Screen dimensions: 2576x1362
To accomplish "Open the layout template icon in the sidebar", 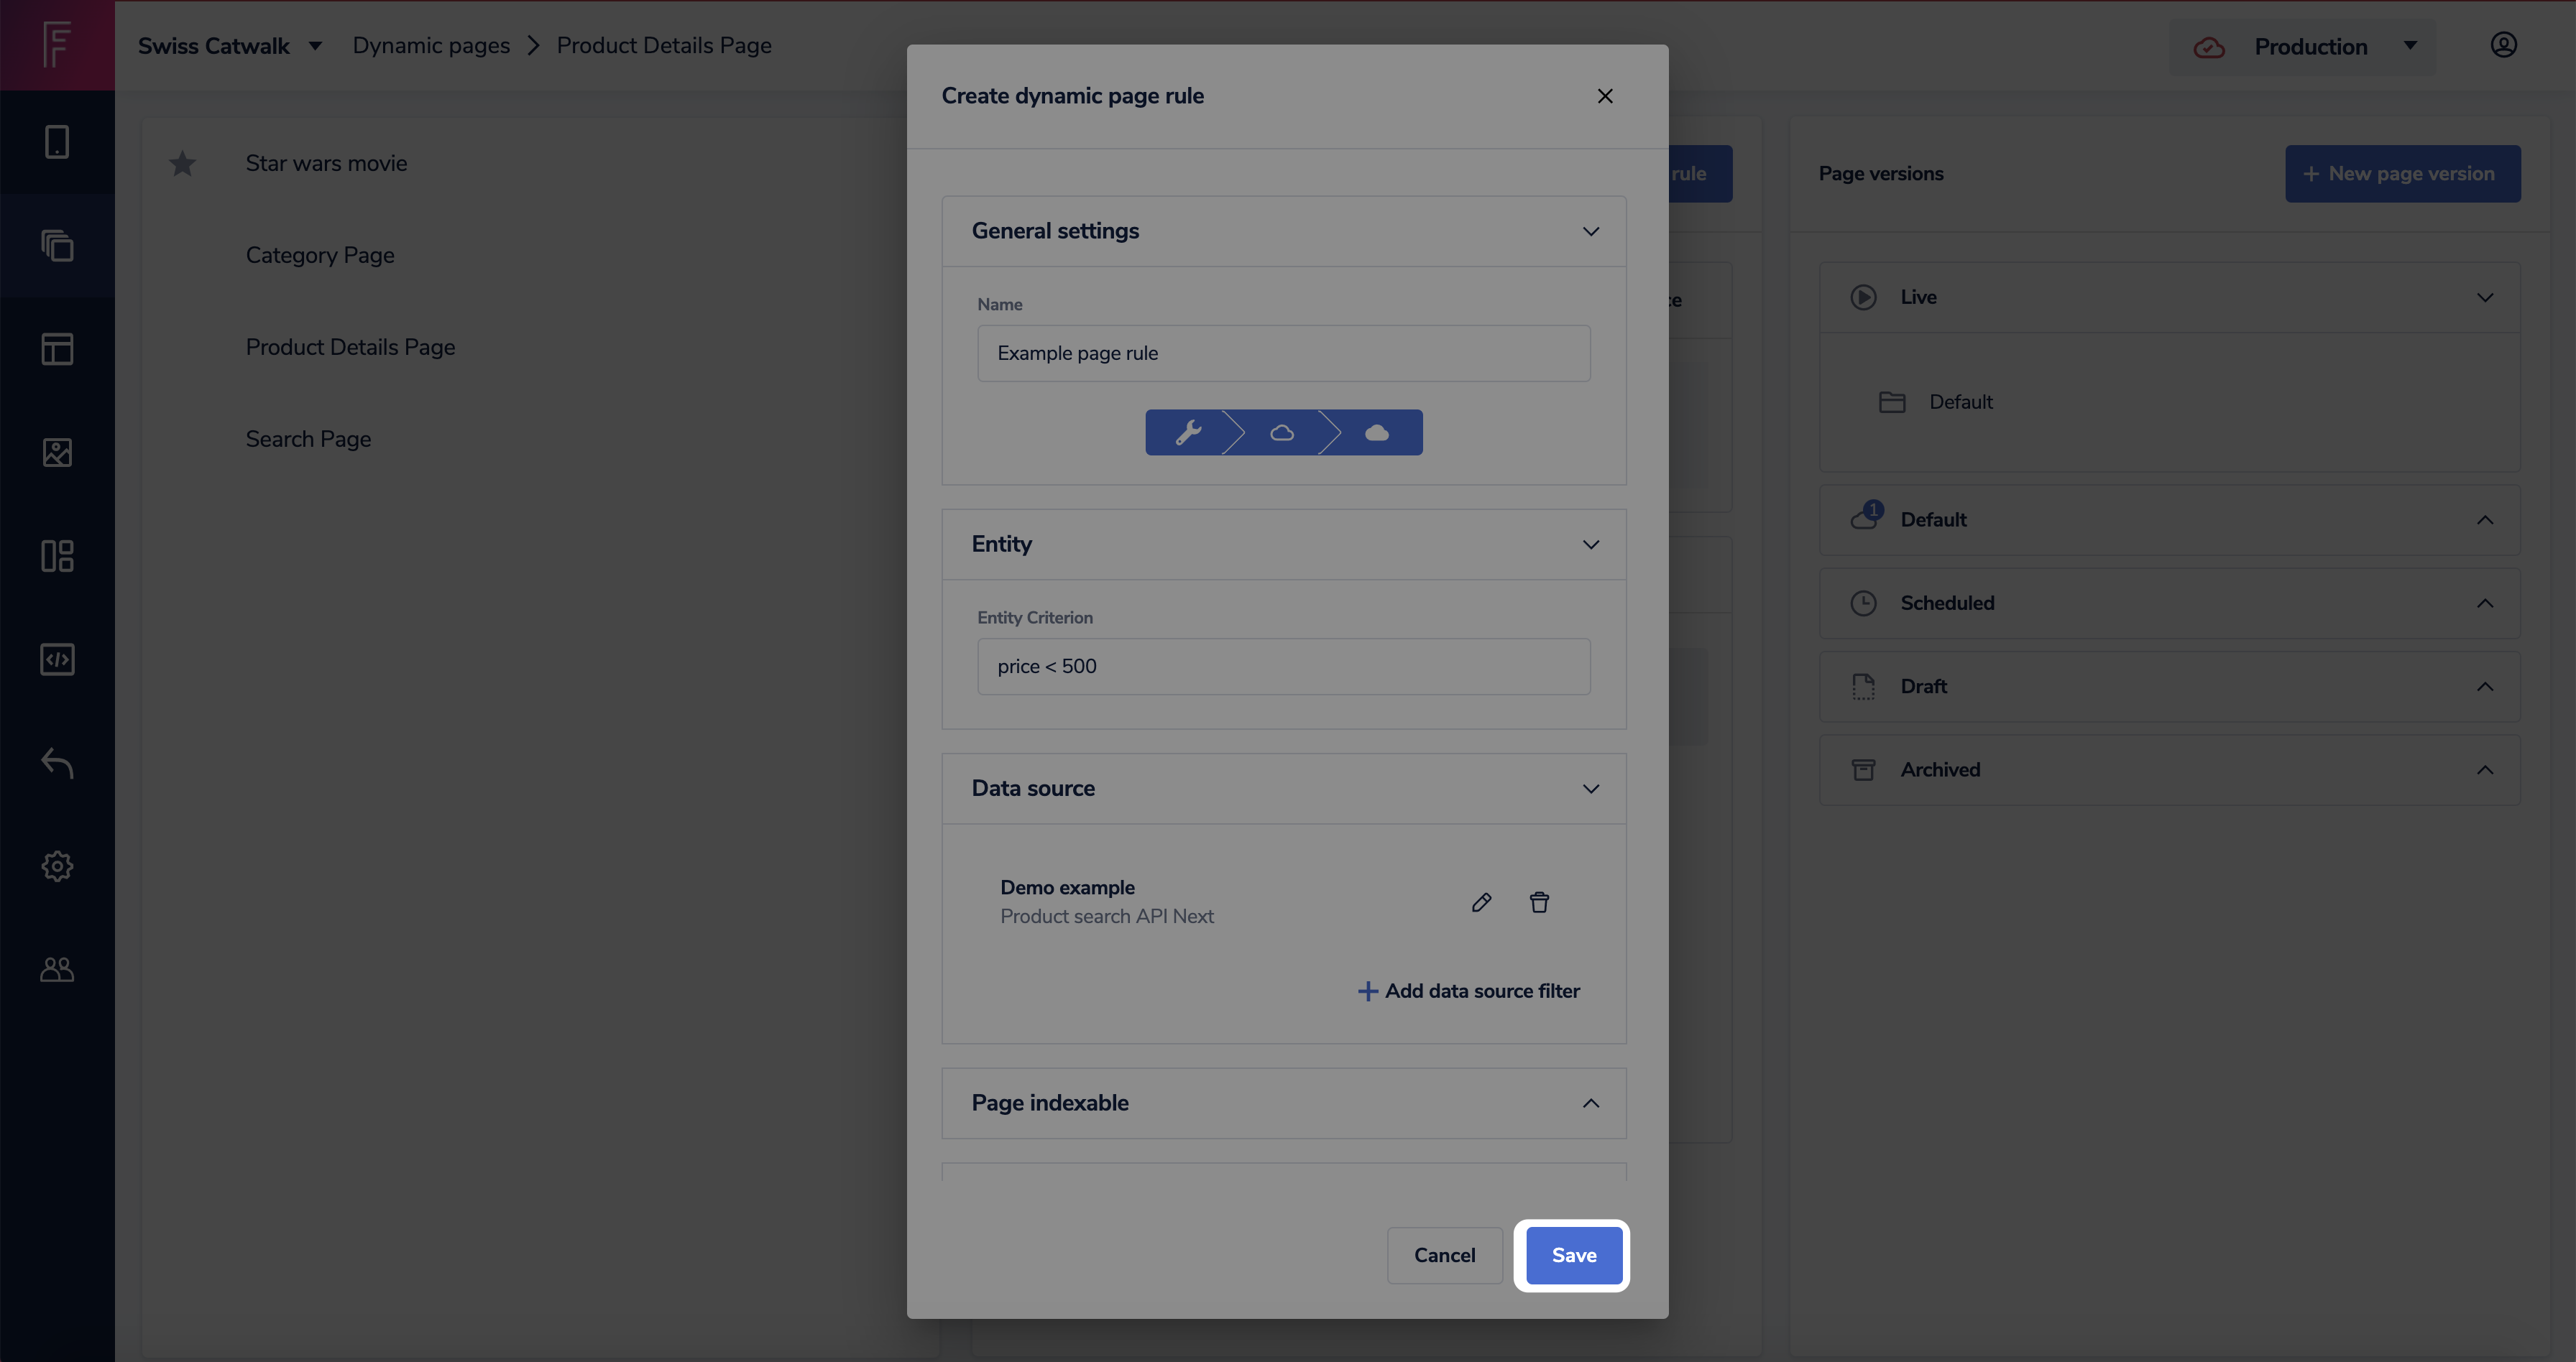I will pos(57,348).
